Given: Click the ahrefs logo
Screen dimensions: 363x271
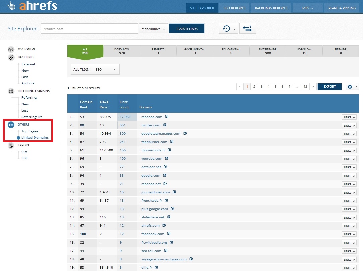Looking at the screenshot, I should pos(32,6).
